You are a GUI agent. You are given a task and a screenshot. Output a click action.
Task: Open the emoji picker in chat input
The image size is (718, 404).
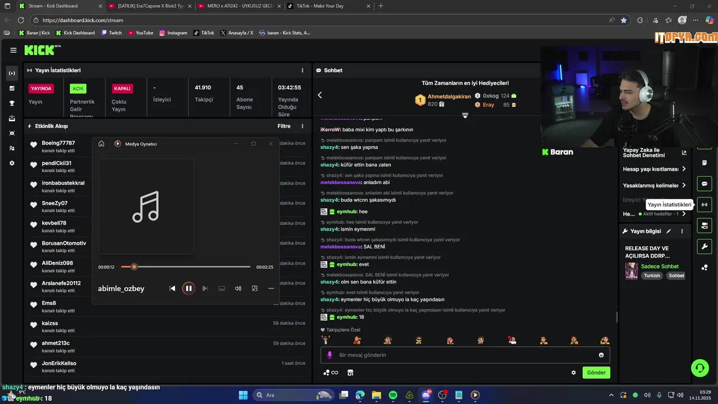601,355
